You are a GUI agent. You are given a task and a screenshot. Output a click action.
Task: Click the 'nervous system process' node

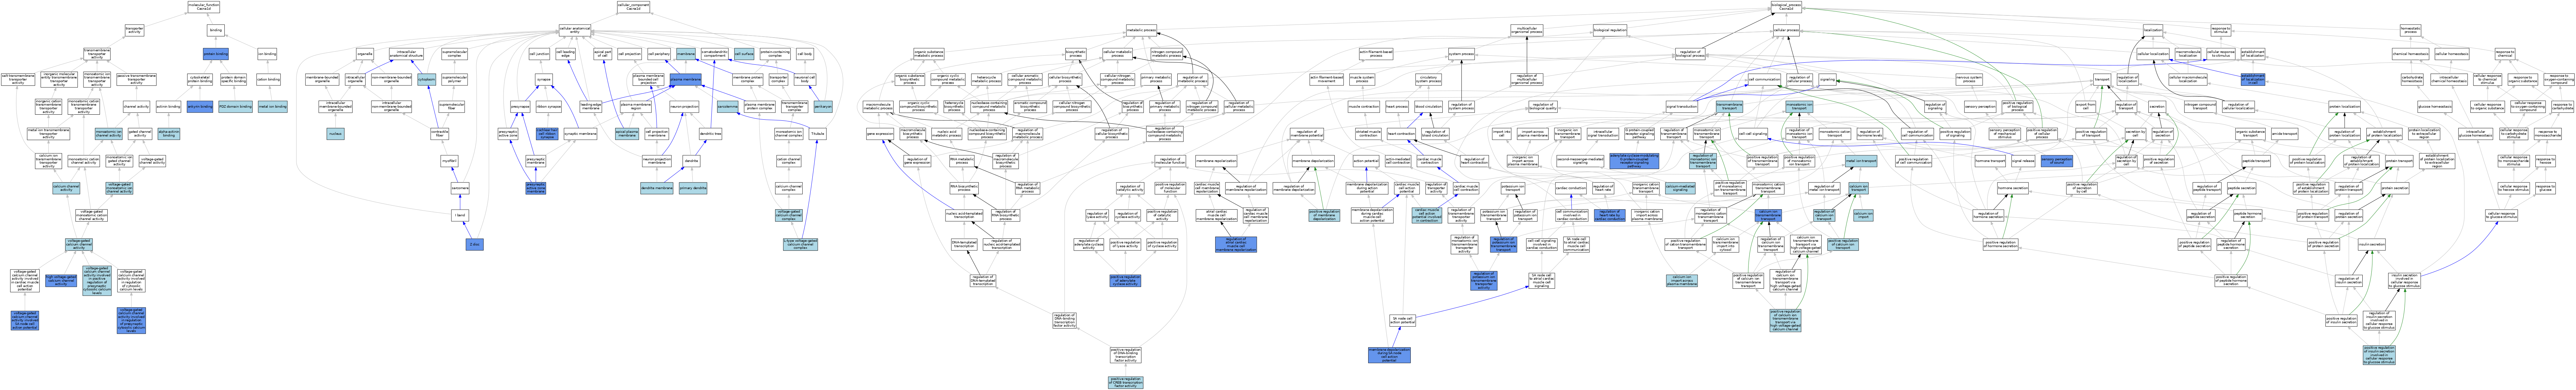1969,79
